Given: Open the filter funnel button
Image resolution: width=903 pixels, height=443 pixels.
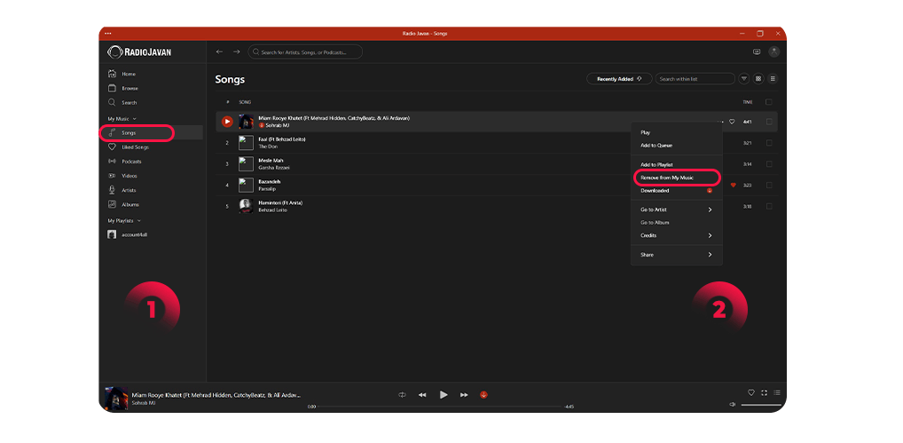Looking at the screenshot, I should point(744,79).
